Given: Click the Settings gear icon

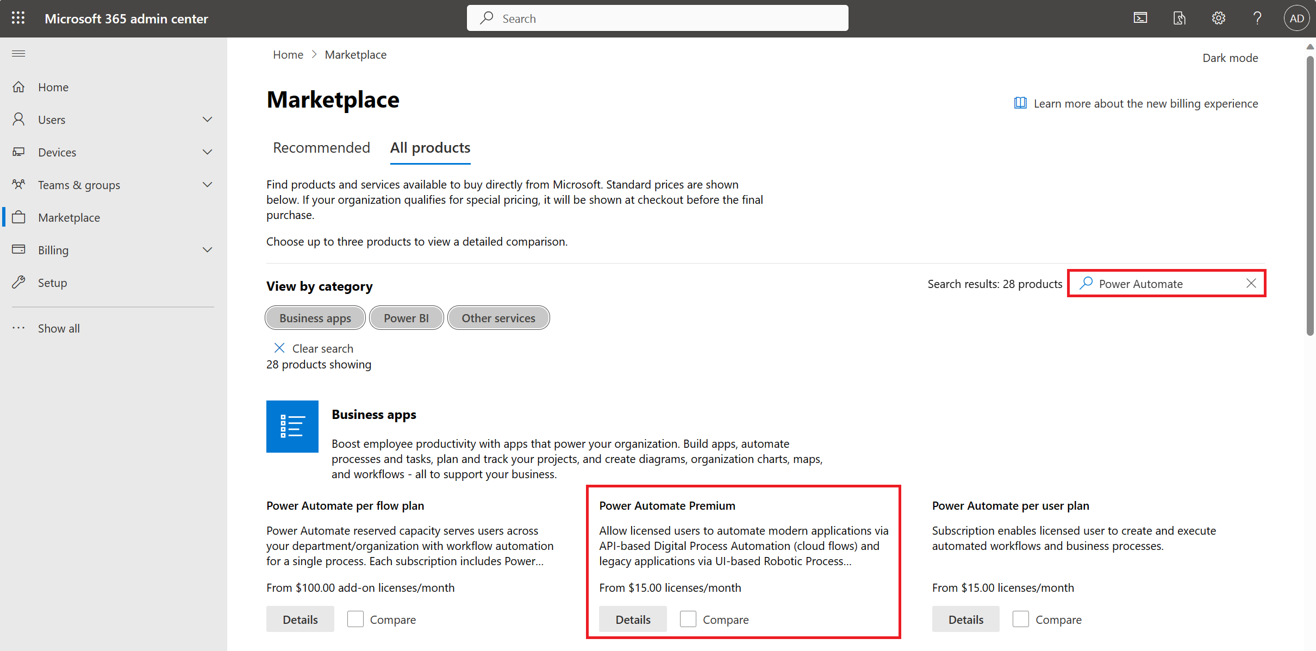Looking at the screenshot, I should [x=1219, y=17].
